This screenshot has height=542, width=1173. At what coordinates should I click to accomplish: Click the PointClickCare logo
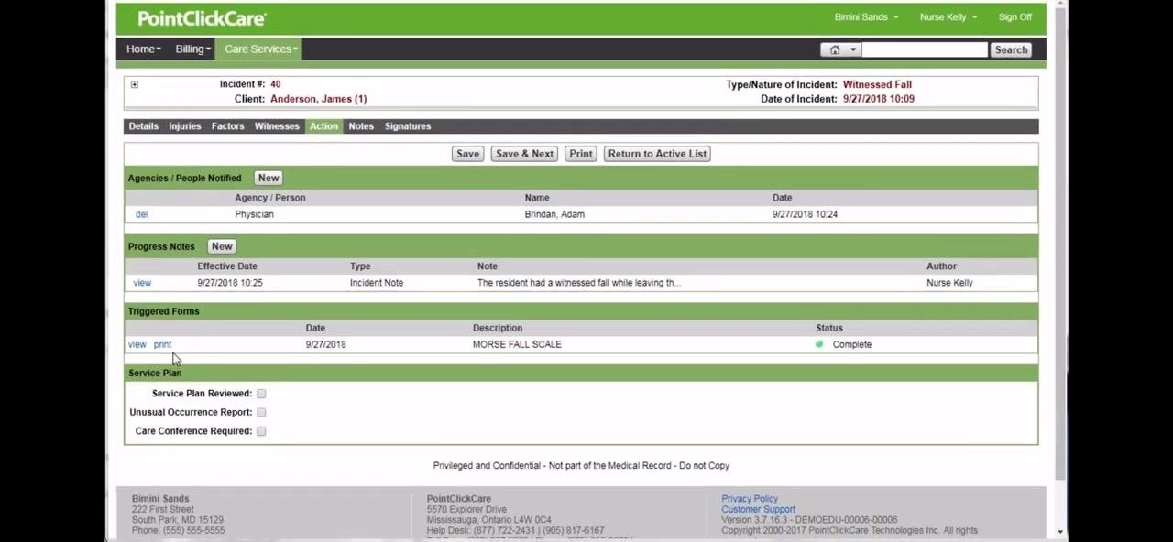pyautogui.click(x=202, y=18)
